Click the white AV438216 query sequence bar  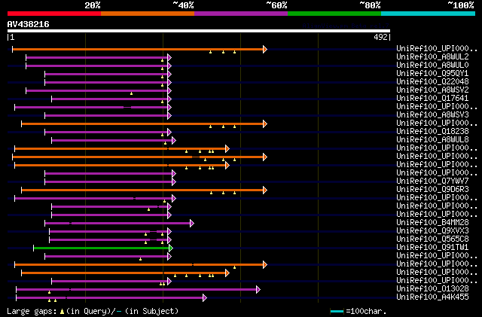pyautogui.click(x=199, y=31)
